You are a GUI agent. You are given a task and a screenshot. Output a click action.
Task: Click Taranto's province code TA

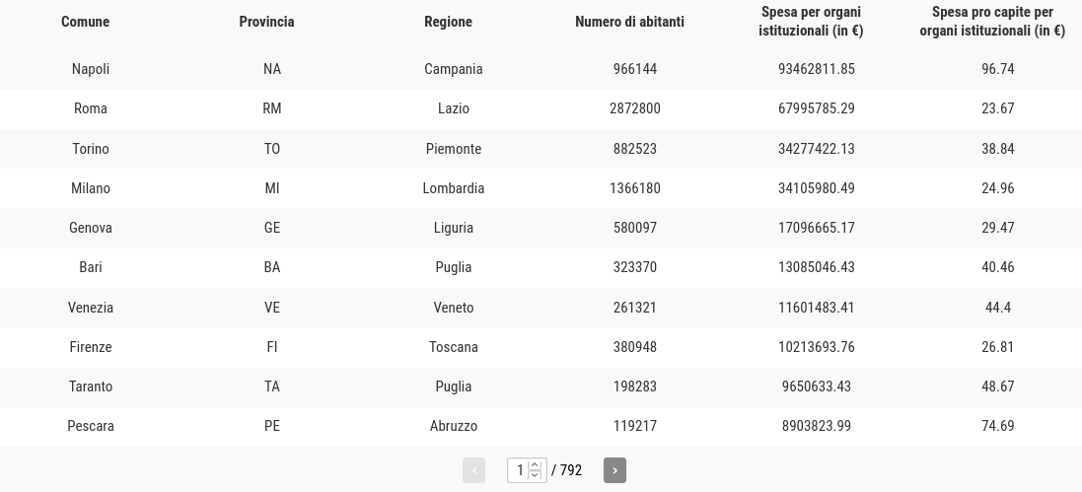tap(272, 387)
